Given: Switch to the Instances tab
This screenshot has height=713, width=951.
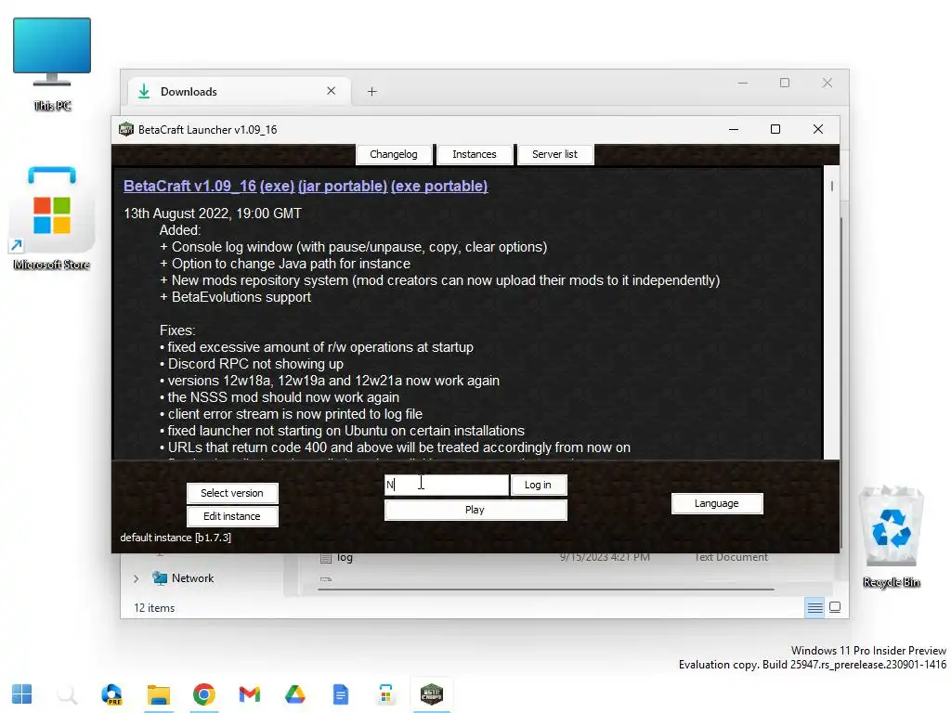Looking at the screenshot, I should pyautogui.click(x=475, y=154).
